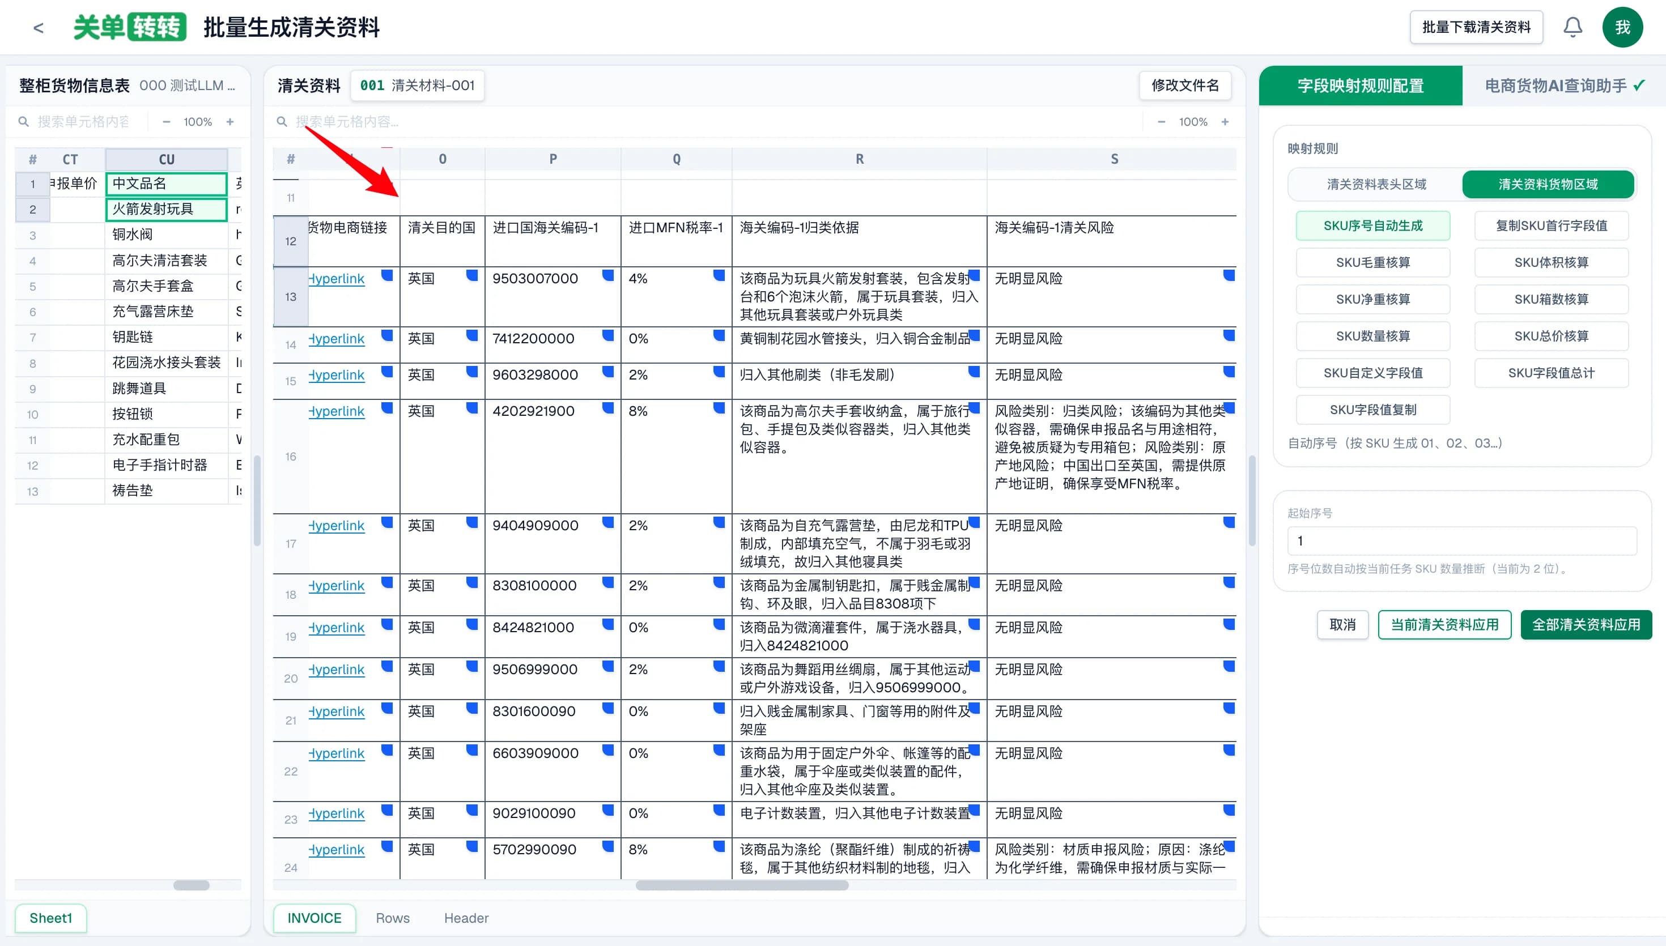Choose SKU箱数核算 rule
Image resolution: width=1666 pixels, height=946 pixels.
click(1551, 300)
